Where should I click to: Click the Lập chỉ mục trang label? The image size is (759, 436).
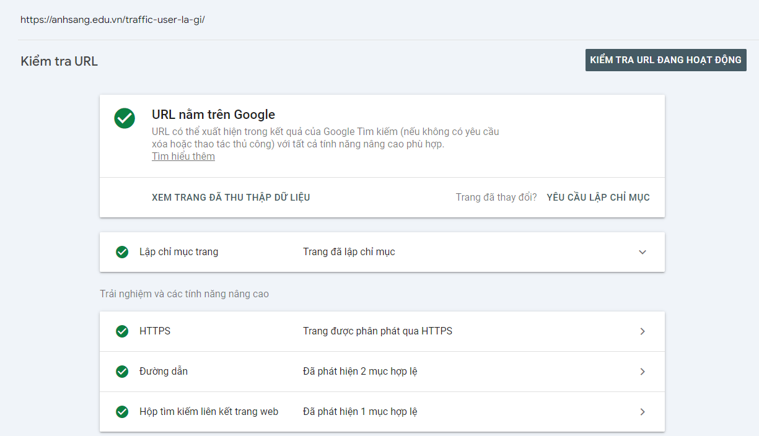tap(178, 252)
